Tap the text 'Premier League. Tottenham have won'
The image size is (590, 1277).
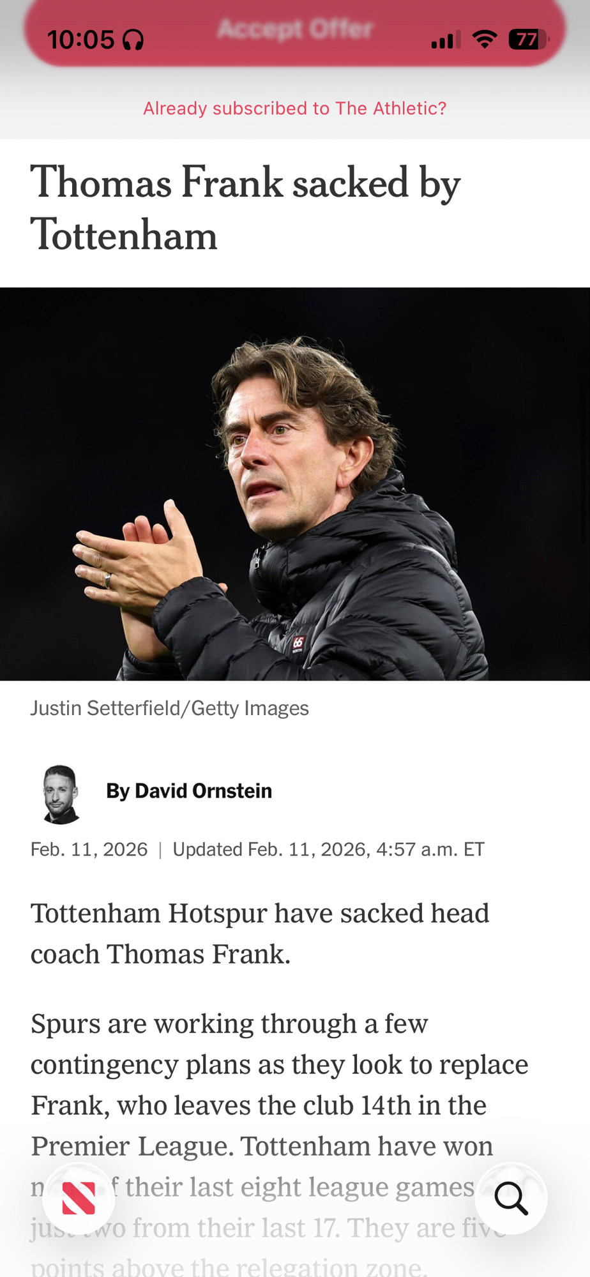[x=262, y=1147]
